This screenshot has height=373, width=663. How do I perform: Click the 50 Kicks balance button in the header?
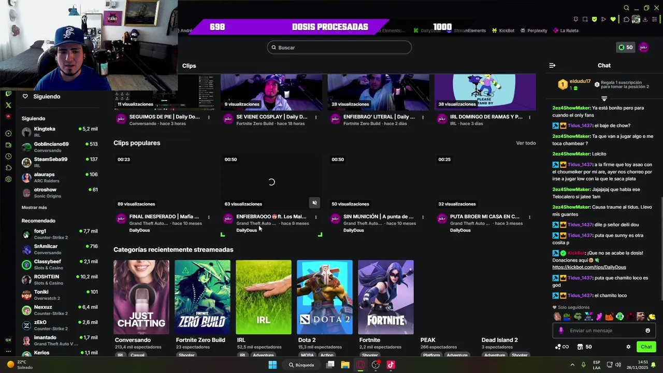tap(626, 47)
